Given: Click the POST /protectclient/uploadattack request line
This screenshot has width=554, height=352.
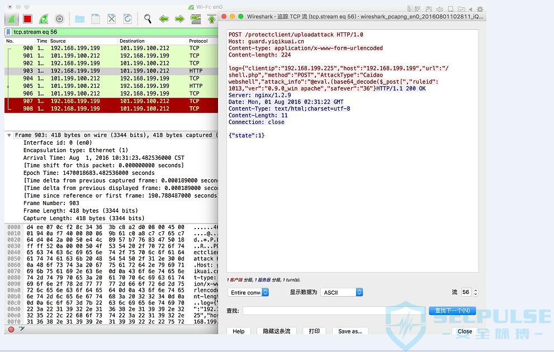Looking at the screenshot, I should [x=296, y=35].
